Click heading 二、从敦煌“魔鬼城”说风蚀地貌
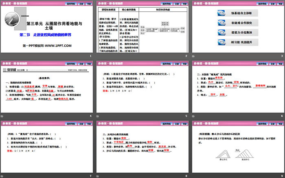This screenshot has height=178, width=285. click(214, 74)
